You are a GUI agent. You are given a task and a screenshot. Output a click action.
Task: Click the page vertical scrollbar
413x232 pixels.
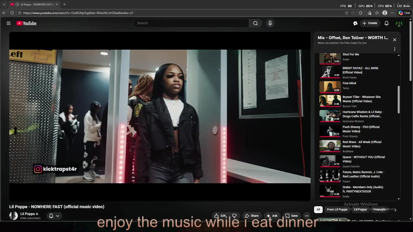411,51
